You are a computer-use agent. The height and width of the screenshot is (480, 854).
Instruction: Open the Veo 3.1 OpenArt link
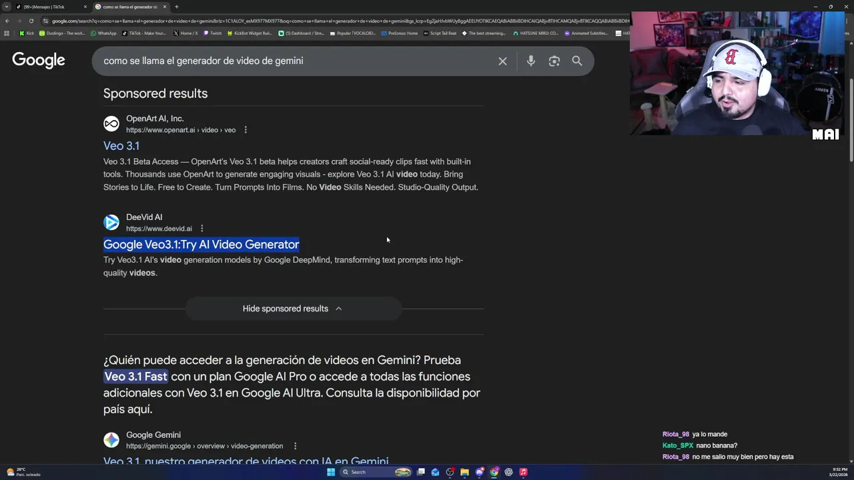coord(121,145)
